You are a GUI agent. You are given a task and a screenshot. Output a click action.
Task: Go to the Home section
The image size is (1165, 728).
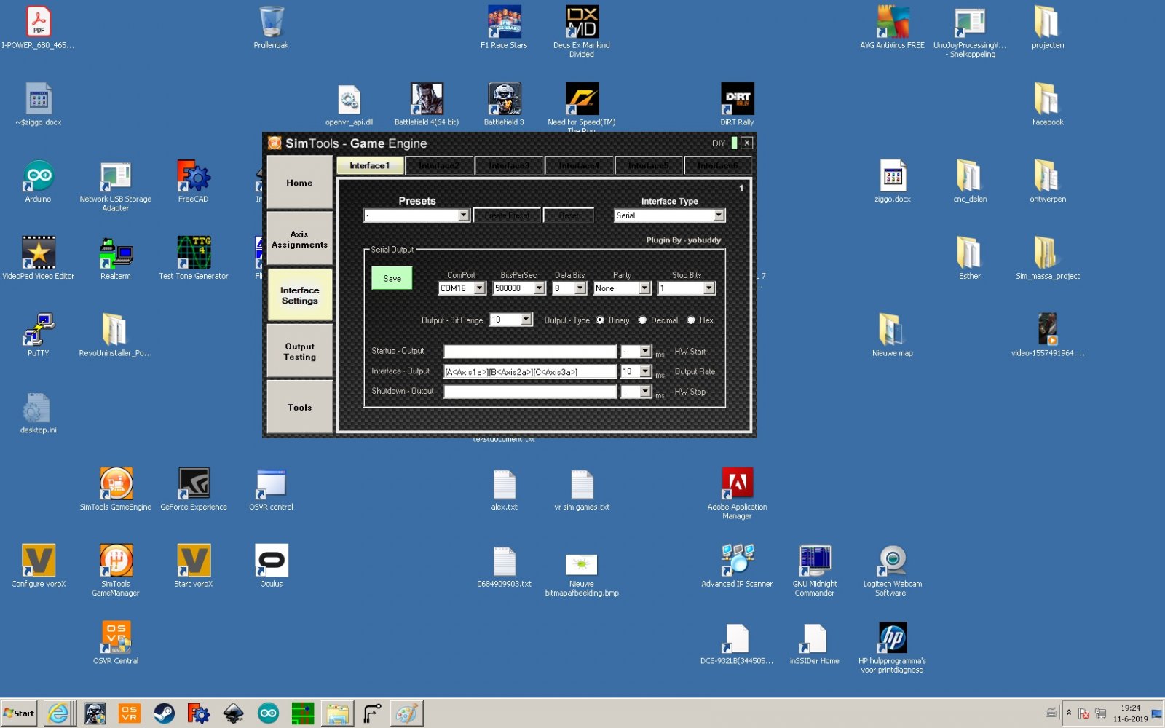pos(299,183)
